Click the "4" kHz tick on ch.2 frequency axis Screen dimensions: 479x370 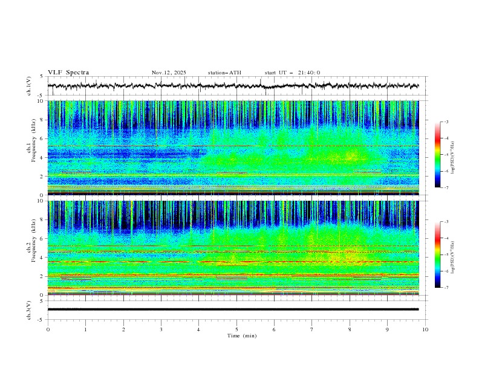pos(43,258)
